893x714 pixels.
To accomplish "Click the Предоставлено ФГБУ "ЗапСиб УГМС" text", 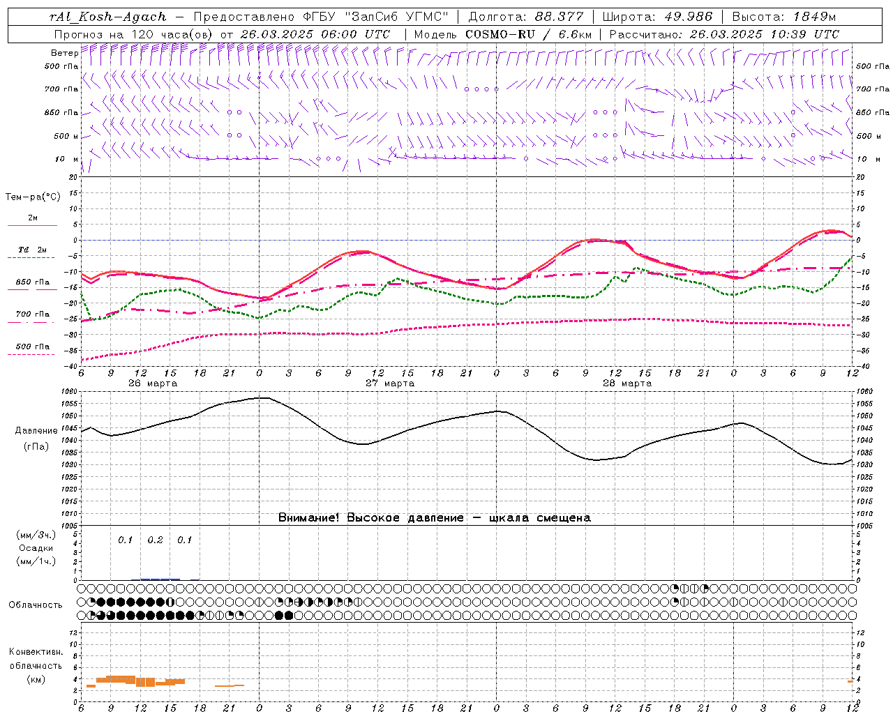I will click(x=320, y=17).
